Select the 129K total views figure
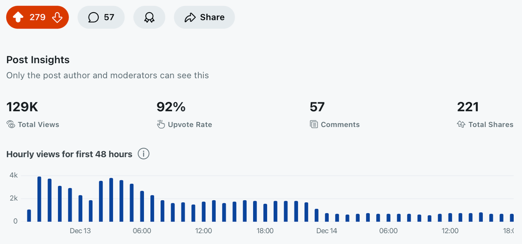The width and height of the screenshot is (522, 244). [25, 107]
